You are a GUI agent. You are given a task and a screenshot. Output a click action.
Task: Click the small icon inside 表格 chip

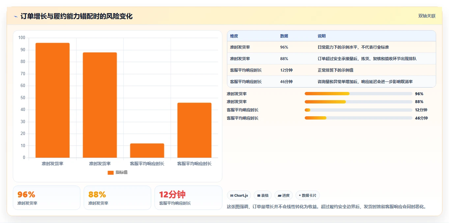259,195
